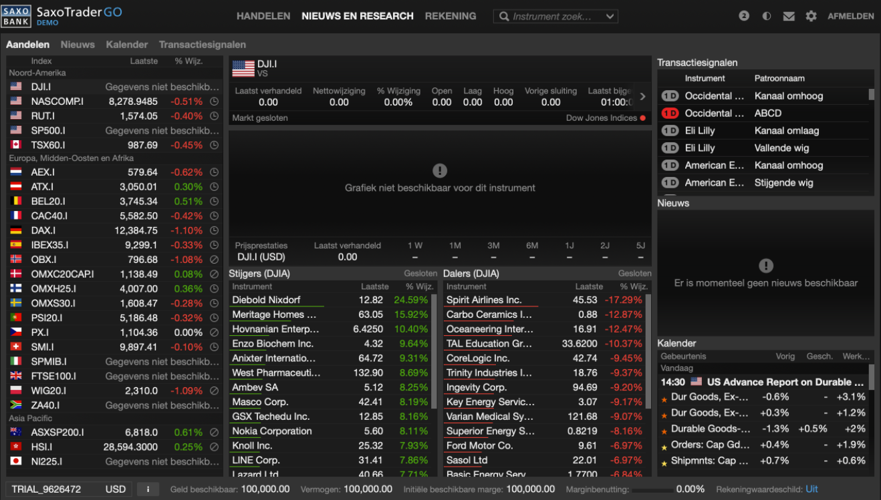Select the IBEX35.I index row
This screenshot has width=881, height=500.
tap(114, 245)
